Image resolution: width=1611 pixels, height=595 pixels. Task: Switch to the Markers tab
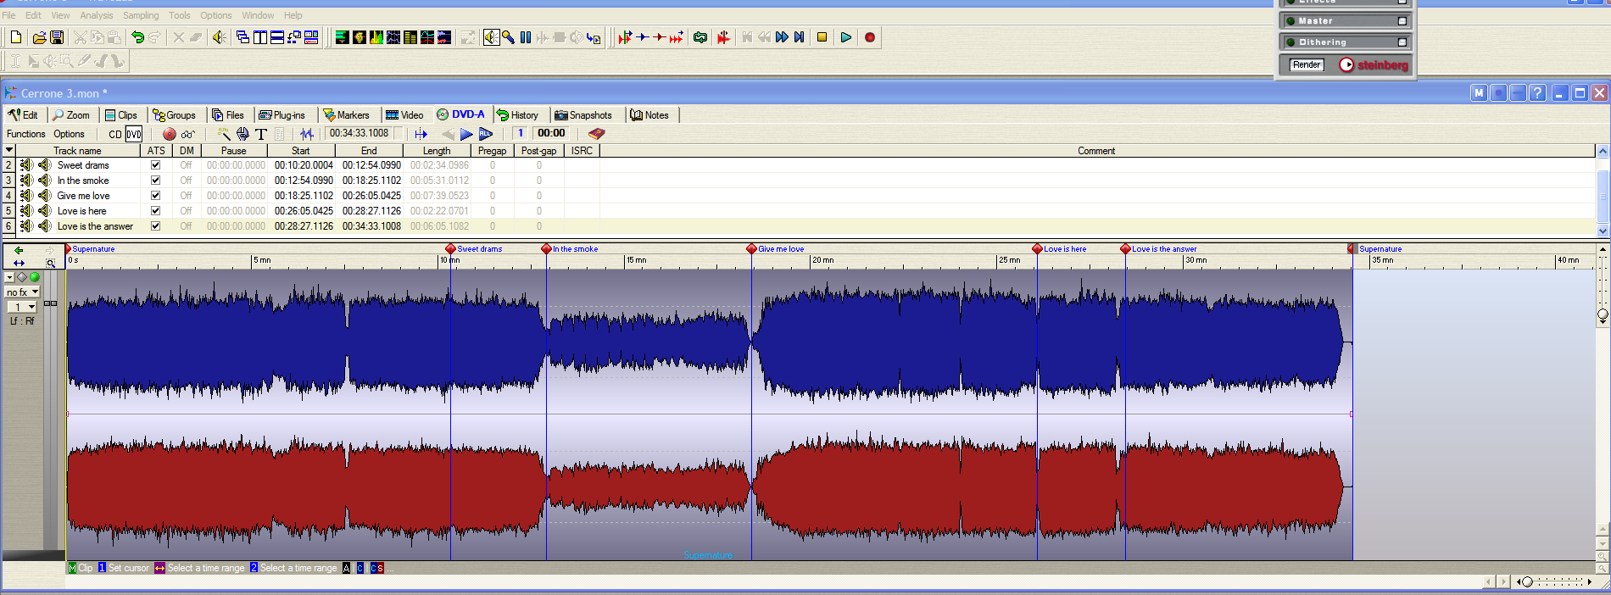pyautogui.click(x=346, y=115)
